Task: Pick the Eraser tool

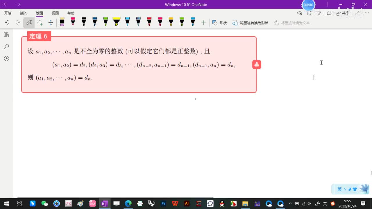Action: click(62, 22)
